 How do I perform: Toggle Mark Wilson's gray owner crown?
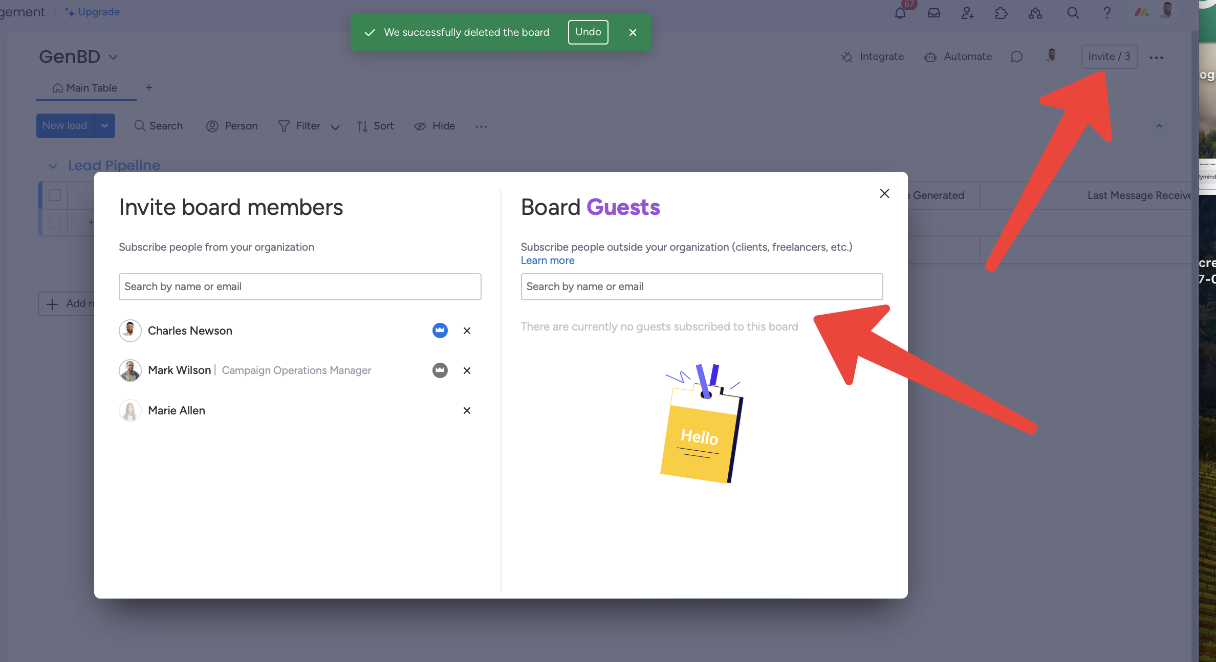pos(440,370)
